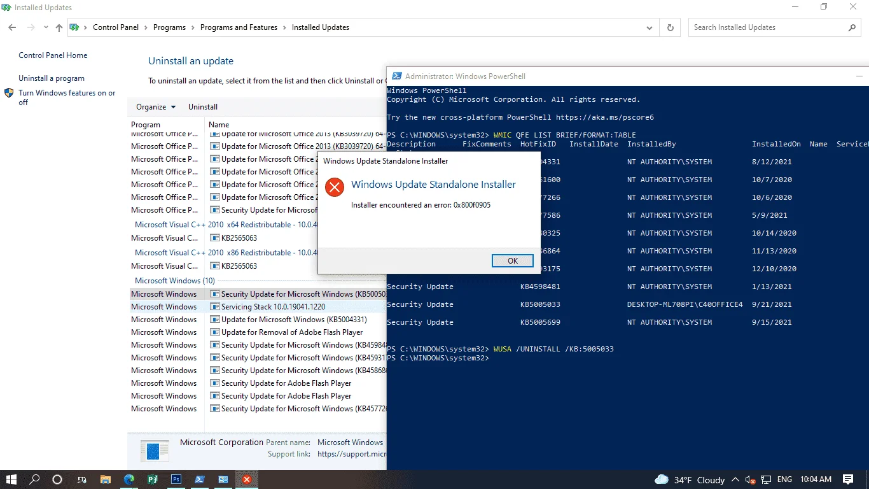Switch to PowerShell on the taskbar
Viewport: 869px width, 489px height.
(x=200, y=479)
